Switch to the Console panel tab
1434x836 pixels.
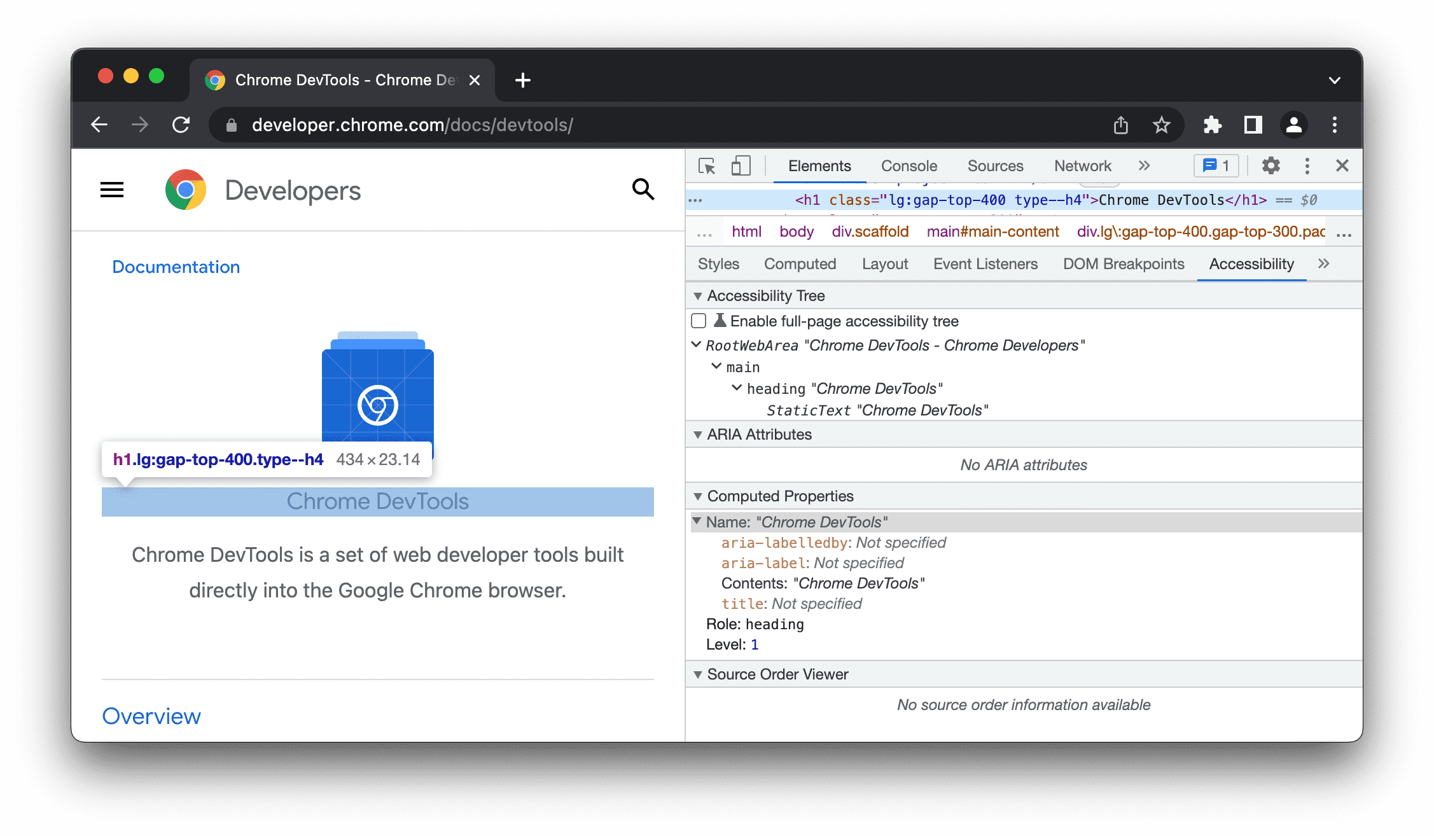click(908, 165)
